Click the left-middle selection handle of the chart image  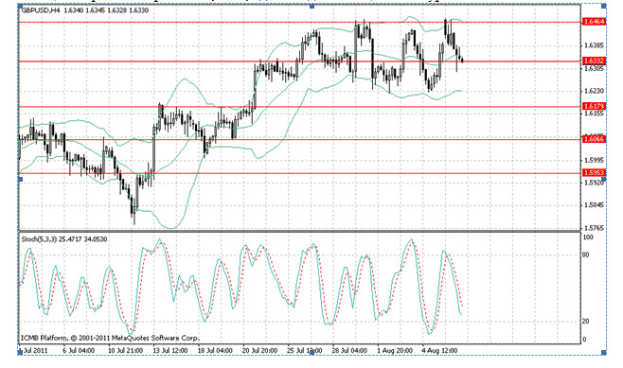(x=21, y=180)
